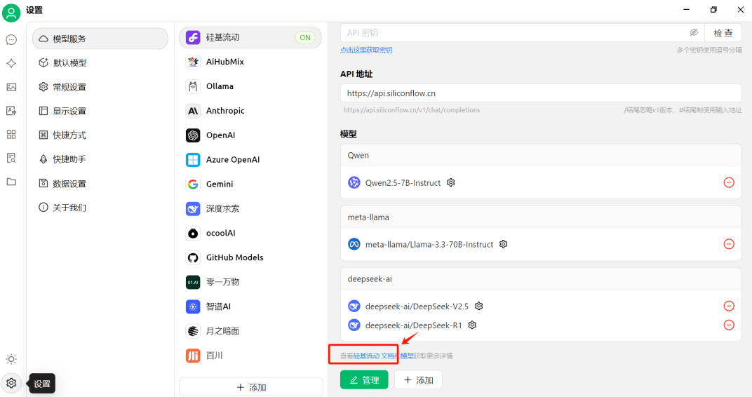Click the green 管理 button
Image resolution: width=752 pixels, height=397 pixels.
coord(364,379)
